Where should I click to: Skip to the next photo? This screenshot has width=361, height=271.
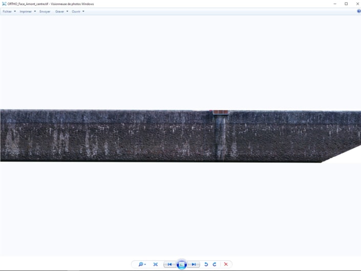coord(194,264)
